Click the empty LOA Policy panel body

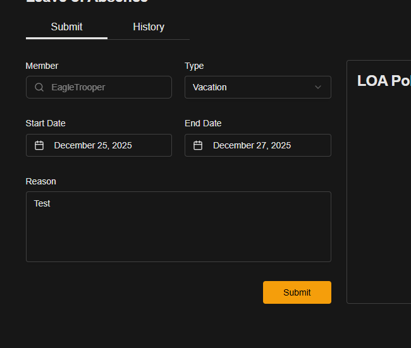point(379,202)
